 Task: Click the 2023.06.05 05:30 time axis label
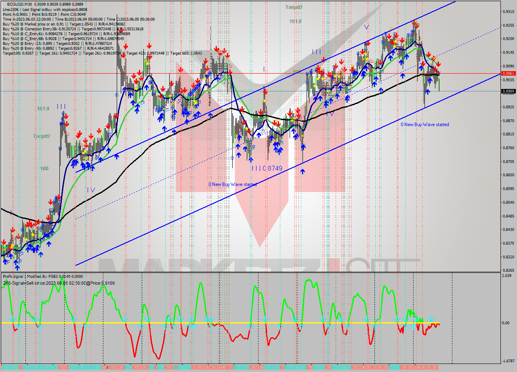[421, 367]
